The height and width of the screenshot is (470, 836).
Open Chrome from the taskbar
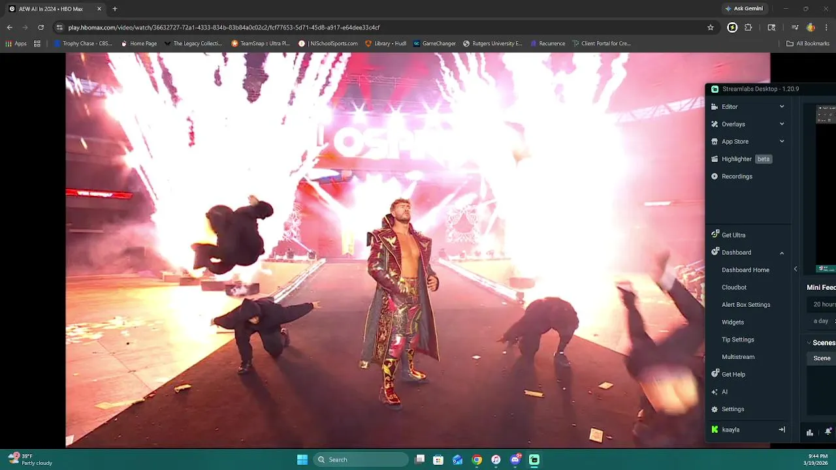[x=477, y=460]
